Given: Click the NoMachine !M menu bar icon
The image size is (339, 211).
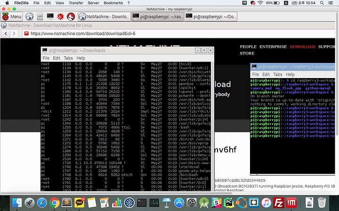Looking at the screenshot, I should click(x=244, y=3).
